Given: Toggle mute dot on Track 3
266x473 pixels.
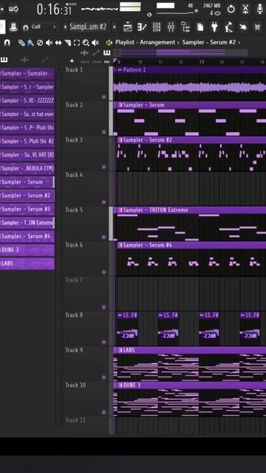Looking at the screenshot, I should 104,167.
